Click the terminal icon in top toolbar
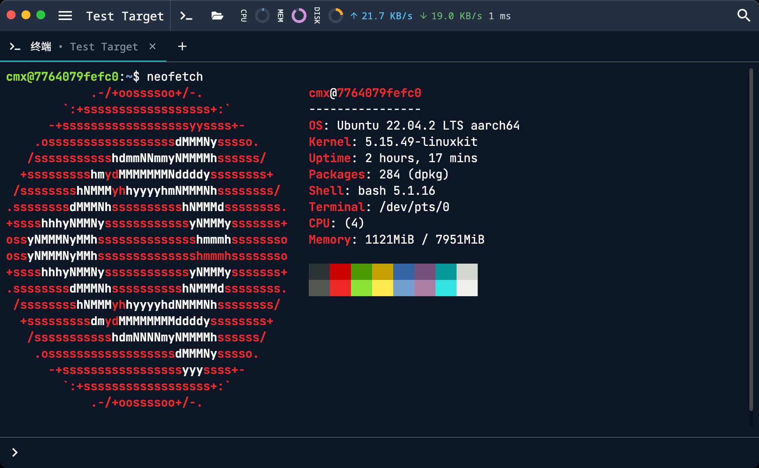 (x=186, y=16)
